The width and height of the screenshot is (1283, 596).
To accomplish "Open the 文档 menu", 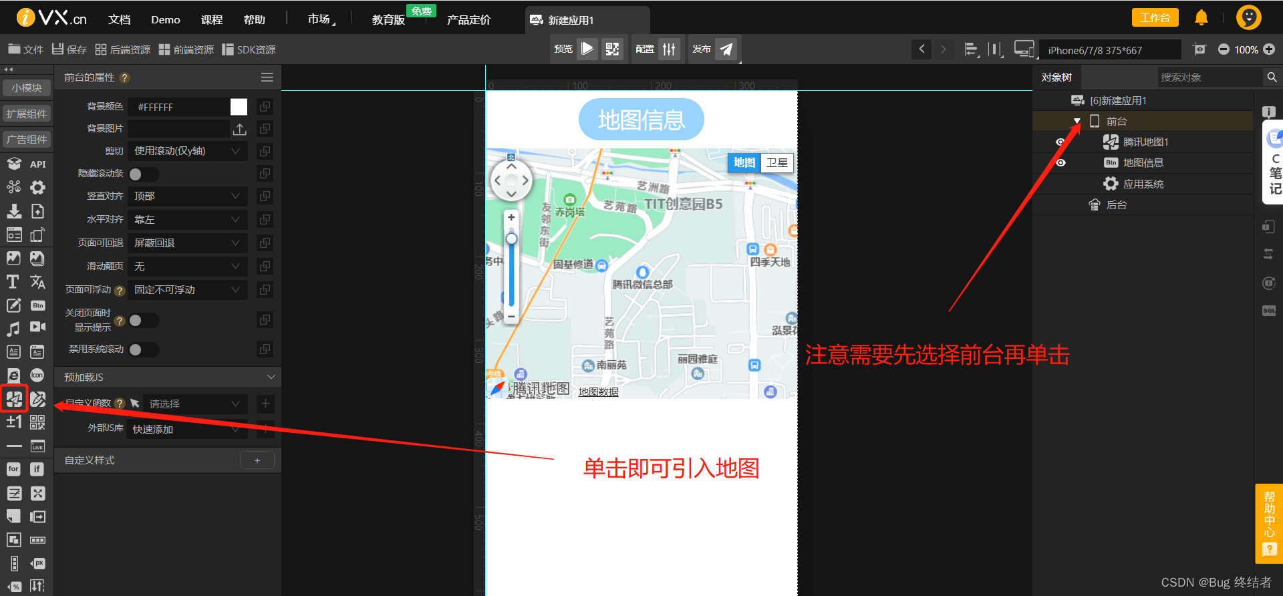I will pyautogui.click(x=119, y=19).
